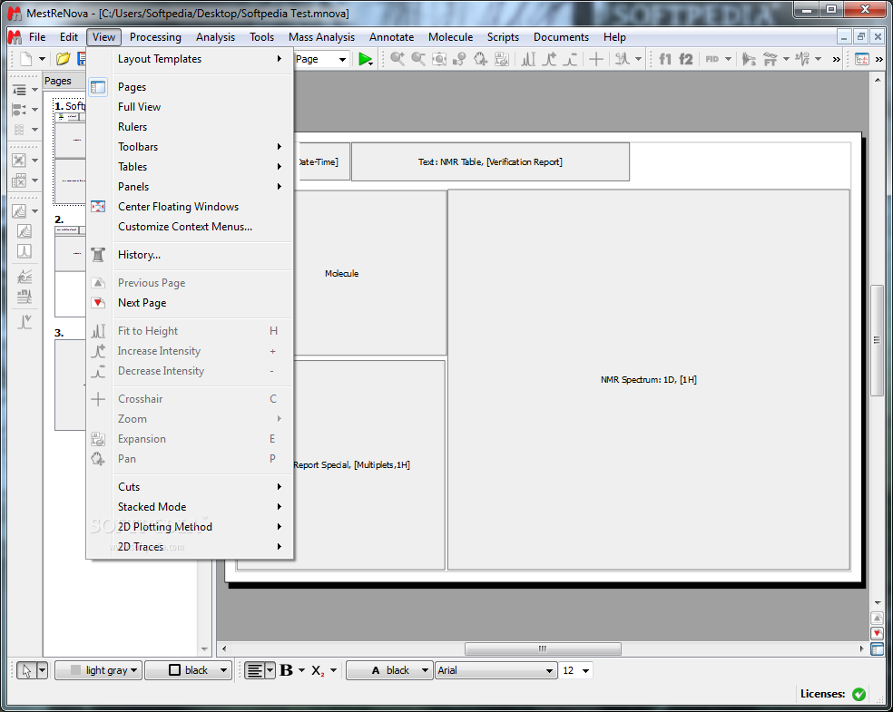Viewport: 893px width, 712px height.
Task: Open the Scripts menu
Action: click(x=503, y=37)
